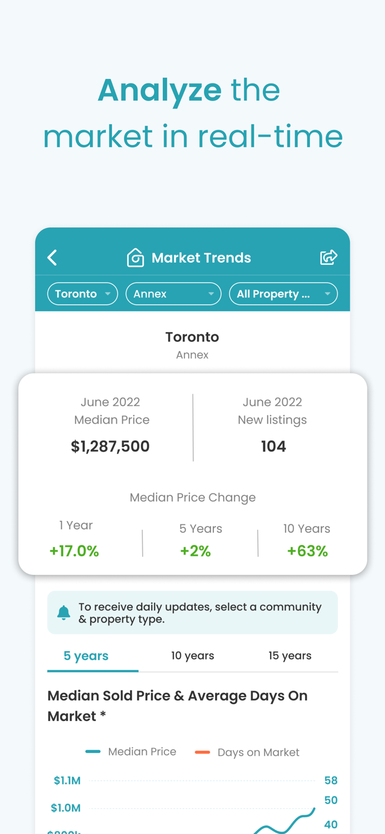This screenshot has height=834, width=385.
Task: Click the chevron on the Annex selector
Action: point(212,294)
